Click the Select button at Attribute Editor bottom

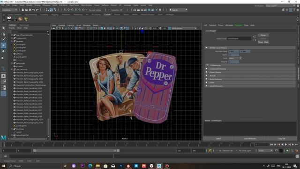(x=218, y=138)
